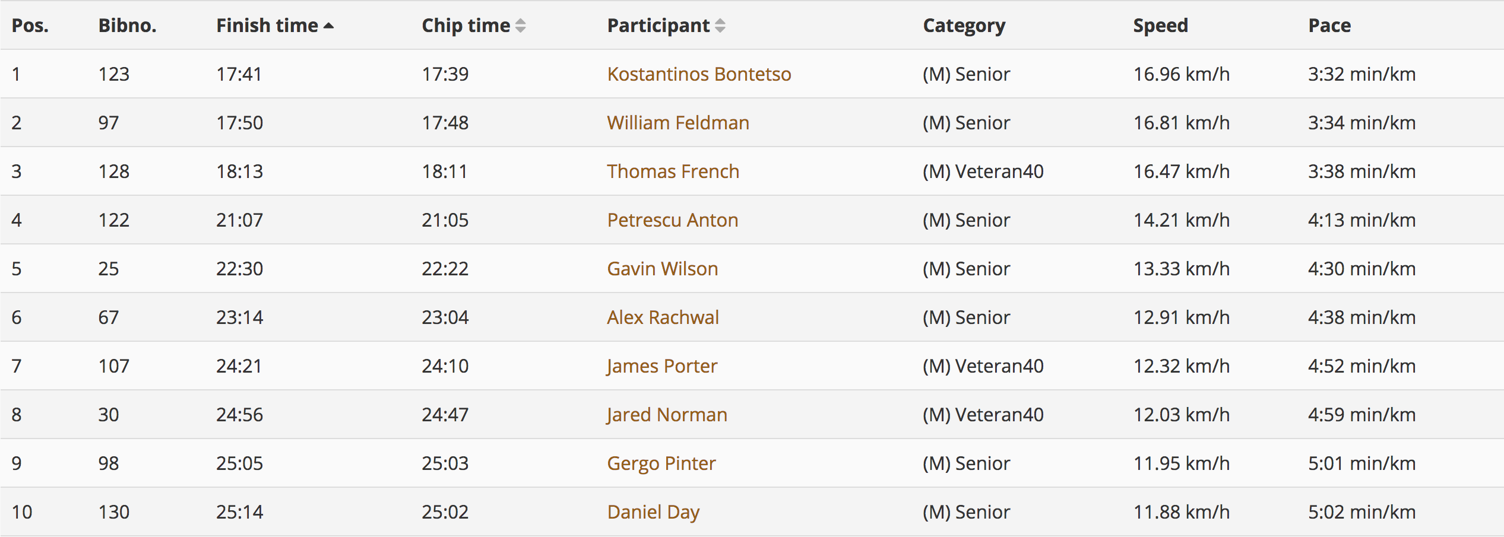Sort by the Participant column header
This screenshot has width=1504, height=537.
[658, 26]
